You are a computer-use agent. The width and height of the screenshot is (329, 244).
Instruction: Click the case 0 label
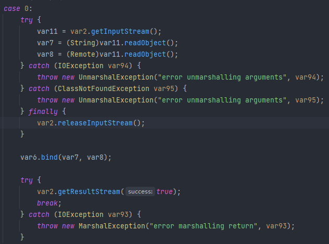point(18,9)
